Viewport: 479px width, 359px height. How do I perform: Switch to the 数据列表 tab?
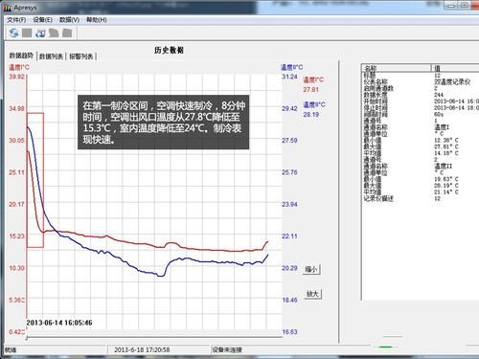(51, 56)
